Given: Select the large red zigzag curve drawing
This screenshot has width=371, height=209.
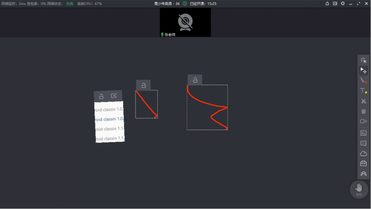Looking at the screenshot, I should [x=207, y=107].
